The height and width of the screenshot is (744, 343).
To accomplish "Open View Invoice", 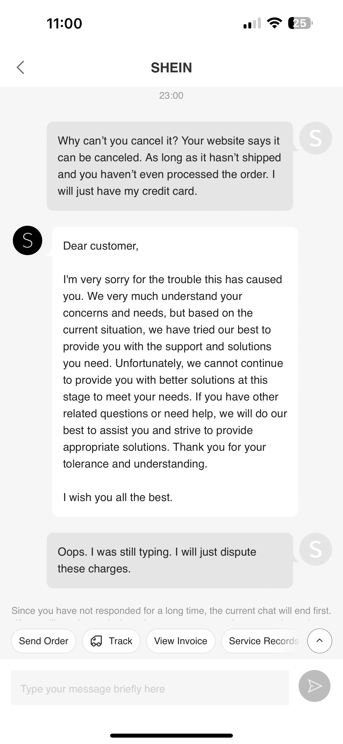I will point(181,641).
